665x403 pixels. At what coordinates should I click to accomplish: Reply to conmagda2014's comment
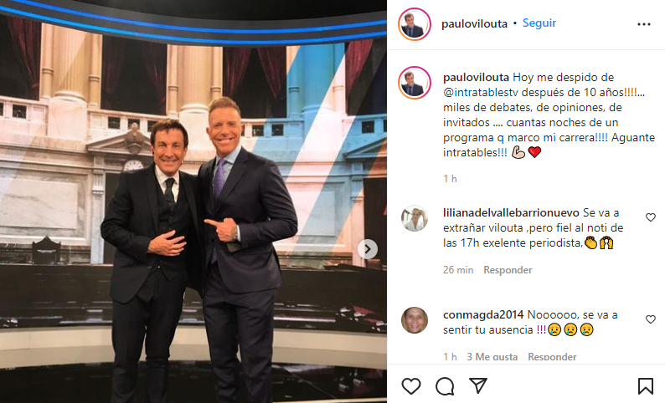[552, 357]
